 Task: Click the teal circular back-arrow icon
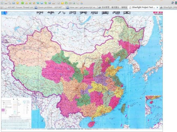[x=38, y=3]
